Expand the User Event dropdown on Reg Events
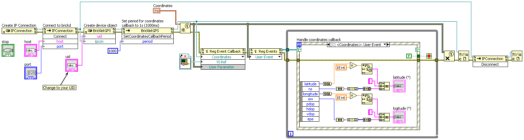524x140 pixels. [x=279, y=57]
